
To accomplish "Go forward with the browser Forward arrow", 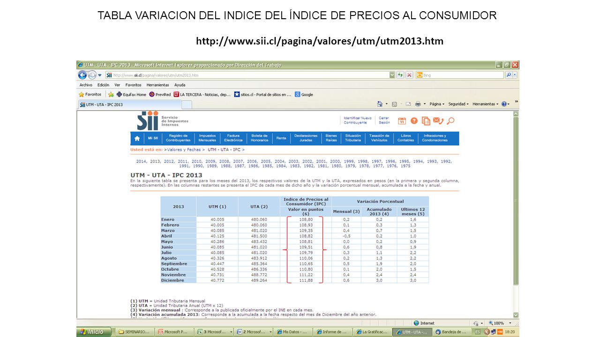I will point(92,75).
